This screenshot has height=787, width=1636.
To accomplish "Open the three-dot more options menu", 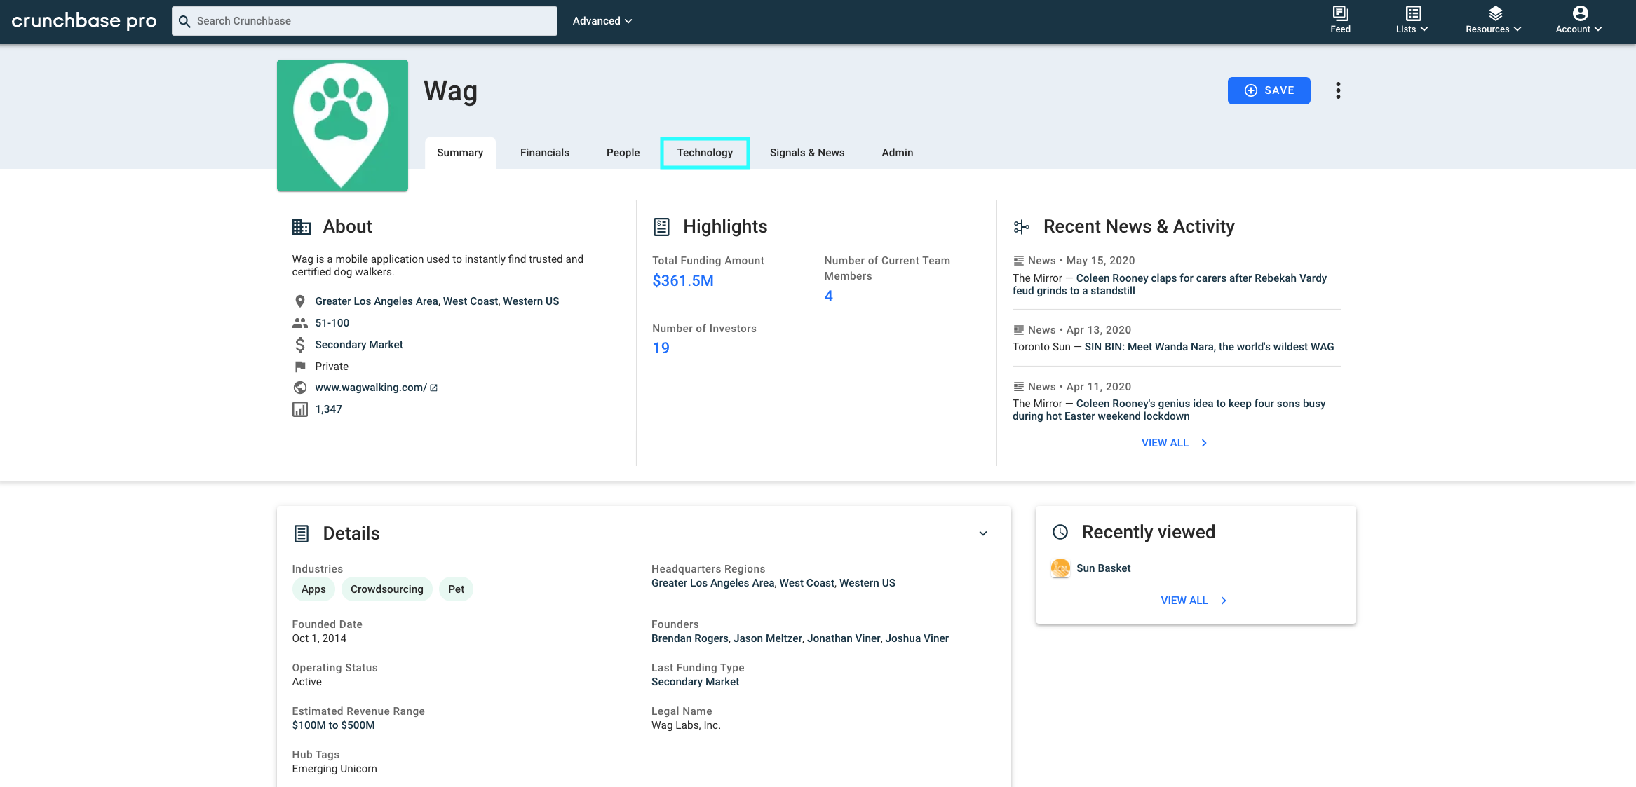I will (1338, 90).
